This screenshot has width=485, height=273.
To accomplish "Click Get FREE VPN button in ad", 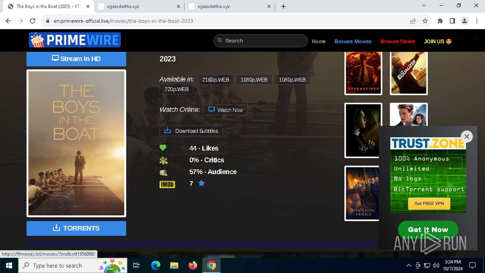I will point(429,204).
